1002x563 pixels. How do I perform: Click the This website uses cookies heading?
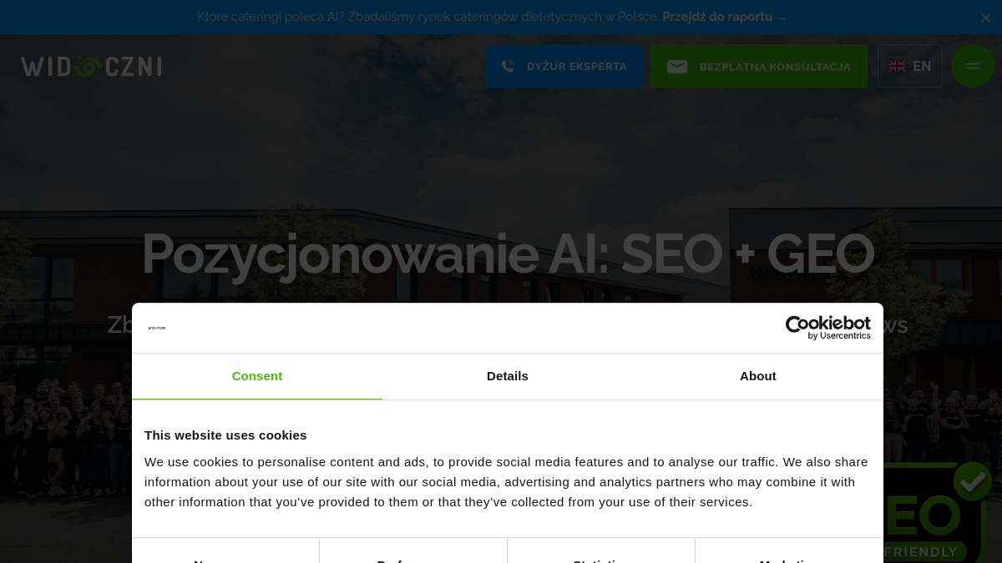coord(225,435)
